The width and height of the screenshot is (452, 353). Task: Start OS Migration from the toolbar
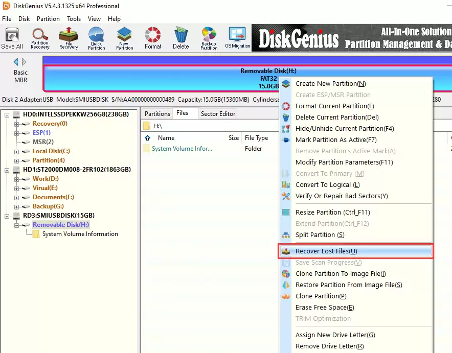click(237, 38)
